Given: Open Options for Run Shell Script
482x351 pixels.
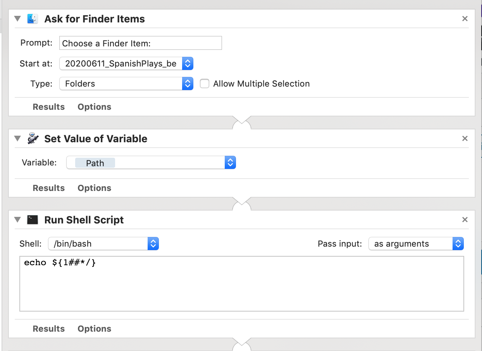Looking at the screenshot, I should [x=94, y=329].
